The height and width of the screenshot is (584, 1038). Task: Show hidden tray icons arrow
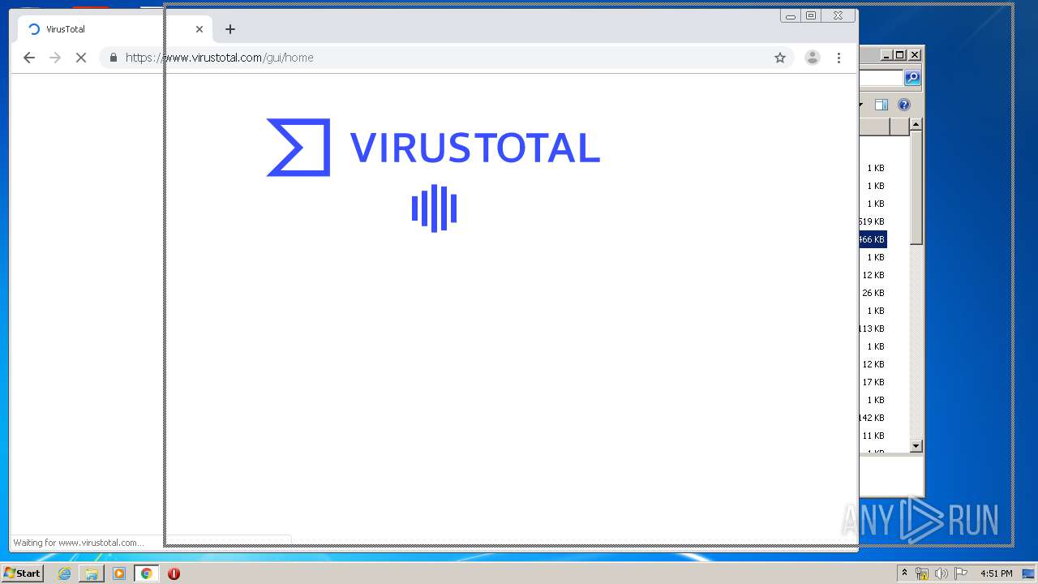(x=904, y=573)
